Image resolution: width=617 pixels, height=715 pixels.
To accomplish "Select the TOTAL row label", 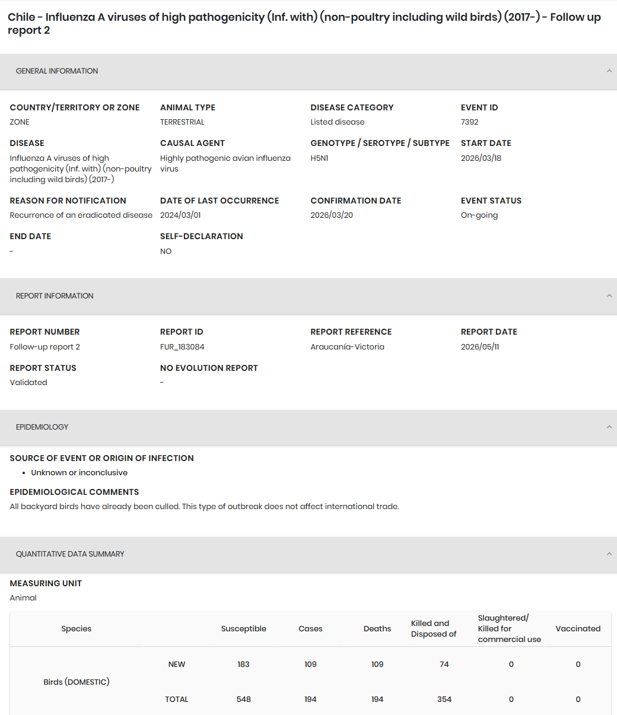I will [177, 700].
